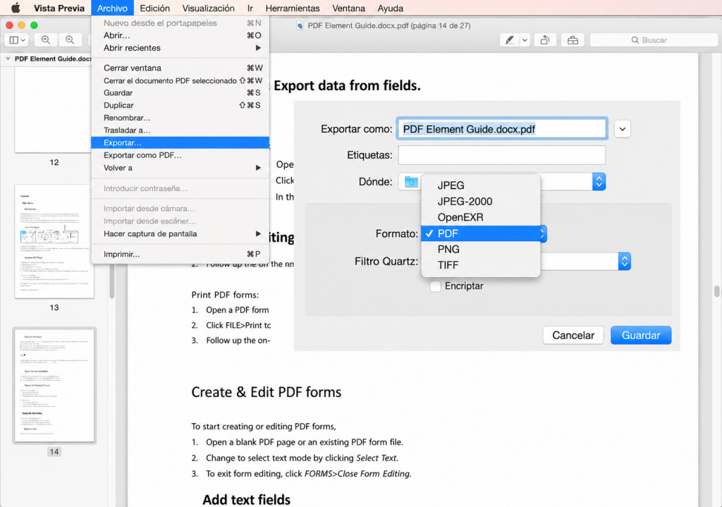
Task: Click the Etiquetas tags field
Action: (501, 155)
